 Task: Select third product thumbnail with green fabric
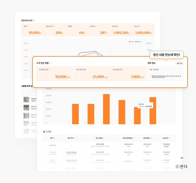pyautogui.click(x=26, y=116)
